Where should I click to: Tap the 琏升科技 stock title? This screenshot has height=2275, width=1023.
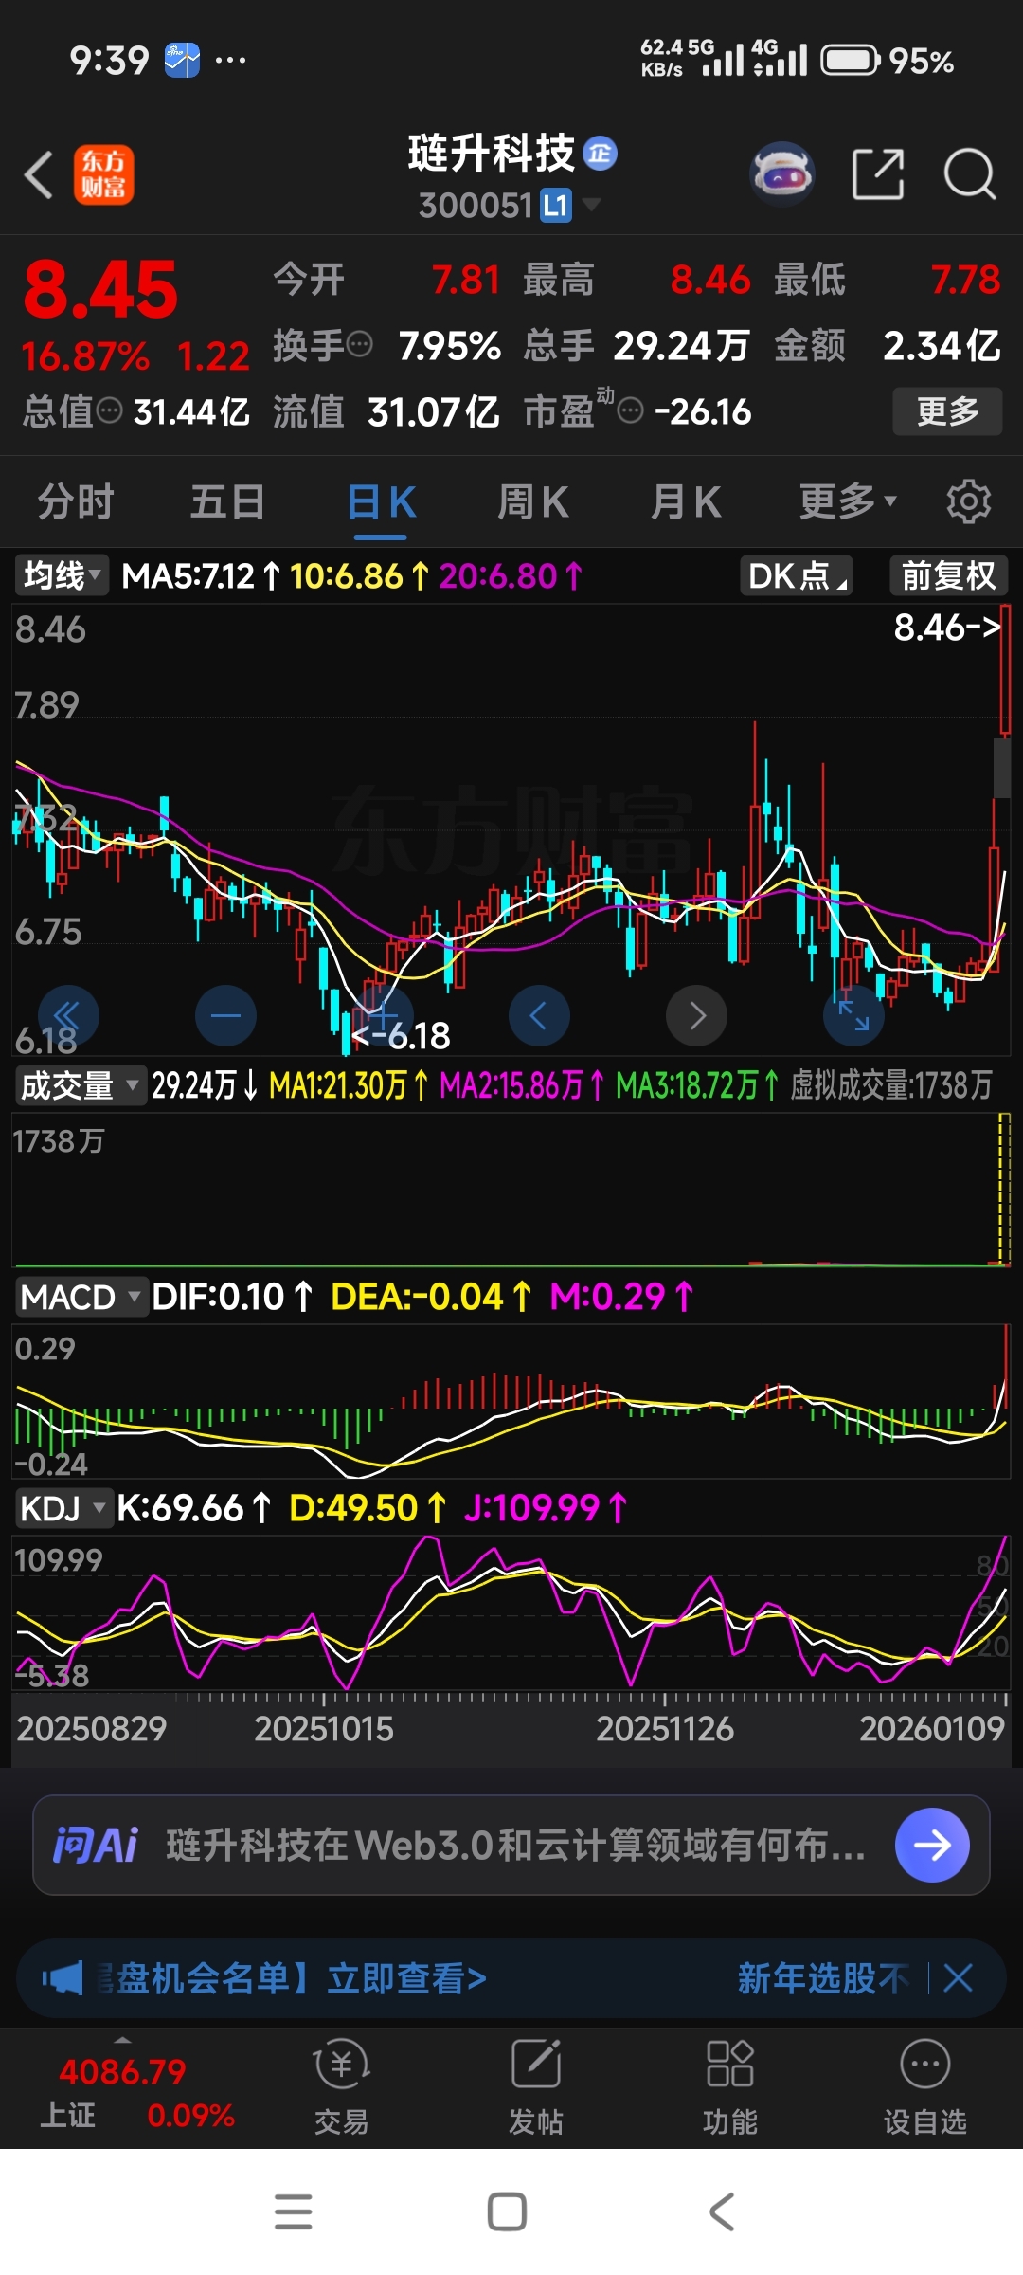[x=492, y=153]
